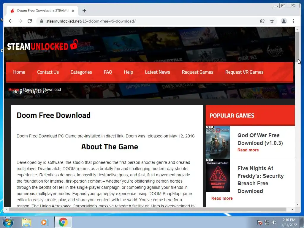This screenshot has height=228, width=304.
Task: Open Request VR Games page
Action: (x=244, y=72)
